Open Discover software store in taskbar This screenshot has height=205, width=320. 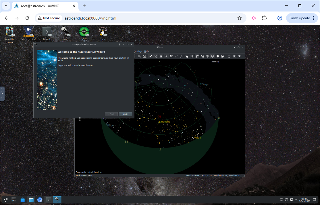tap(22, 200)
